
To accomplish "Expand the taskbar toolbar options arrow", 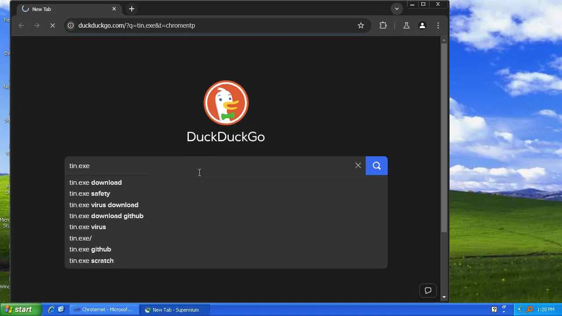I will click(504, 312).
